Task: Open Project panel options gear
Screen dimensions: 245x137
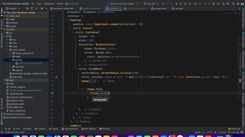Action: 42,8
